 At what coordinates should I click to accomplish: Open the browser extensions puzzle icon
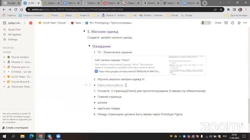pos(228,9)
